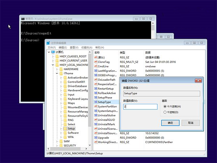Open the 收藏夹(A) menu
This screenshot has width=217, height=163.
87,47
